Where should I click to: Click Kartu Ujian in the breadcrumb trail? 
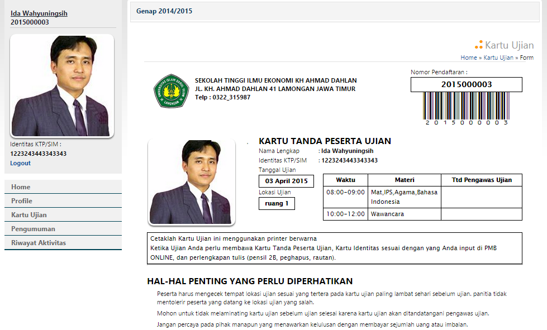pos(498,58)
